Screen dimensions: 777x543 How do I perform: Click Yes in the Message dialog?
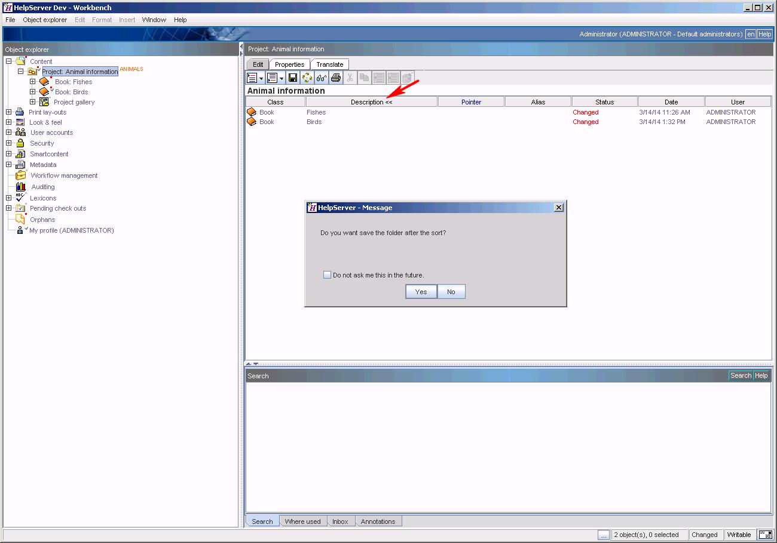[421, 292]
